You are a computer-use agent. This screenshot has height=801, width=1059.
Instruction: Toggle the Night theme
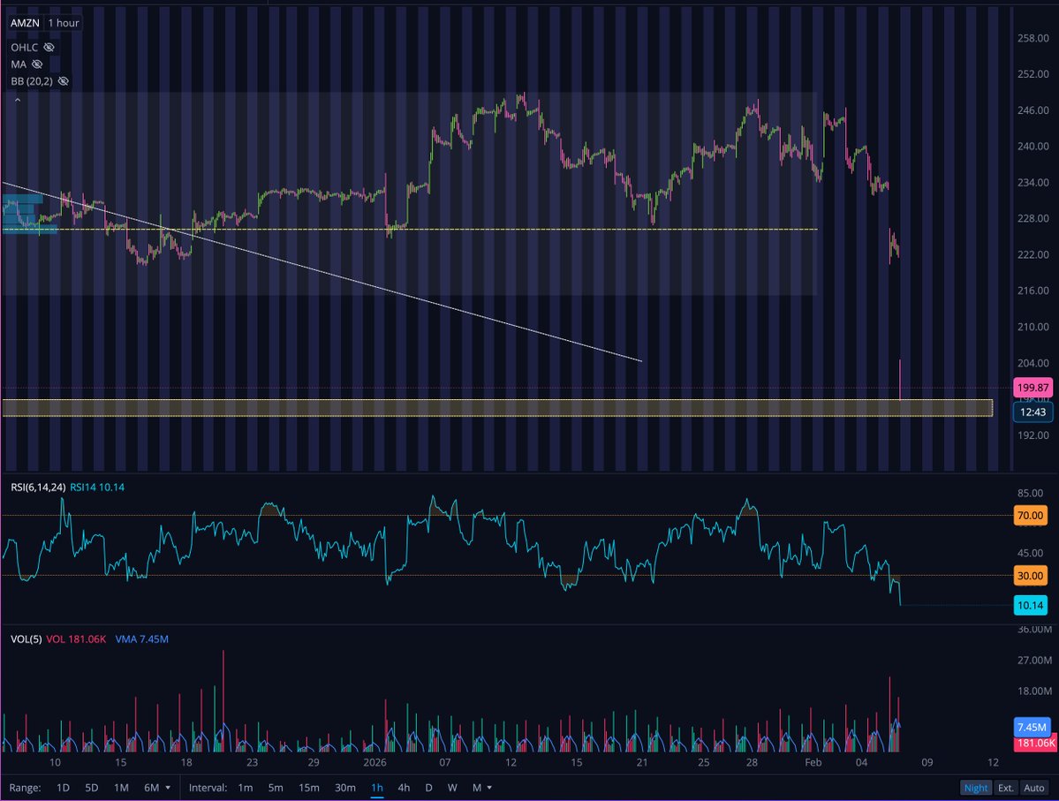(x=976, y=787)
